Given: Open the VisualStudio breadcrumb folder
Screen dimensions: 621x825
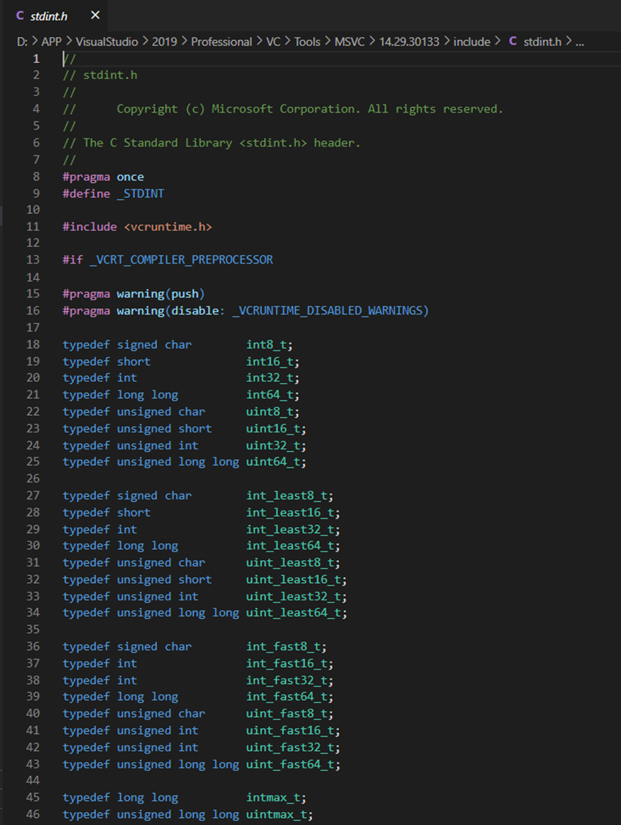Looking at the screenshot, I should click(x=107, y=42).
